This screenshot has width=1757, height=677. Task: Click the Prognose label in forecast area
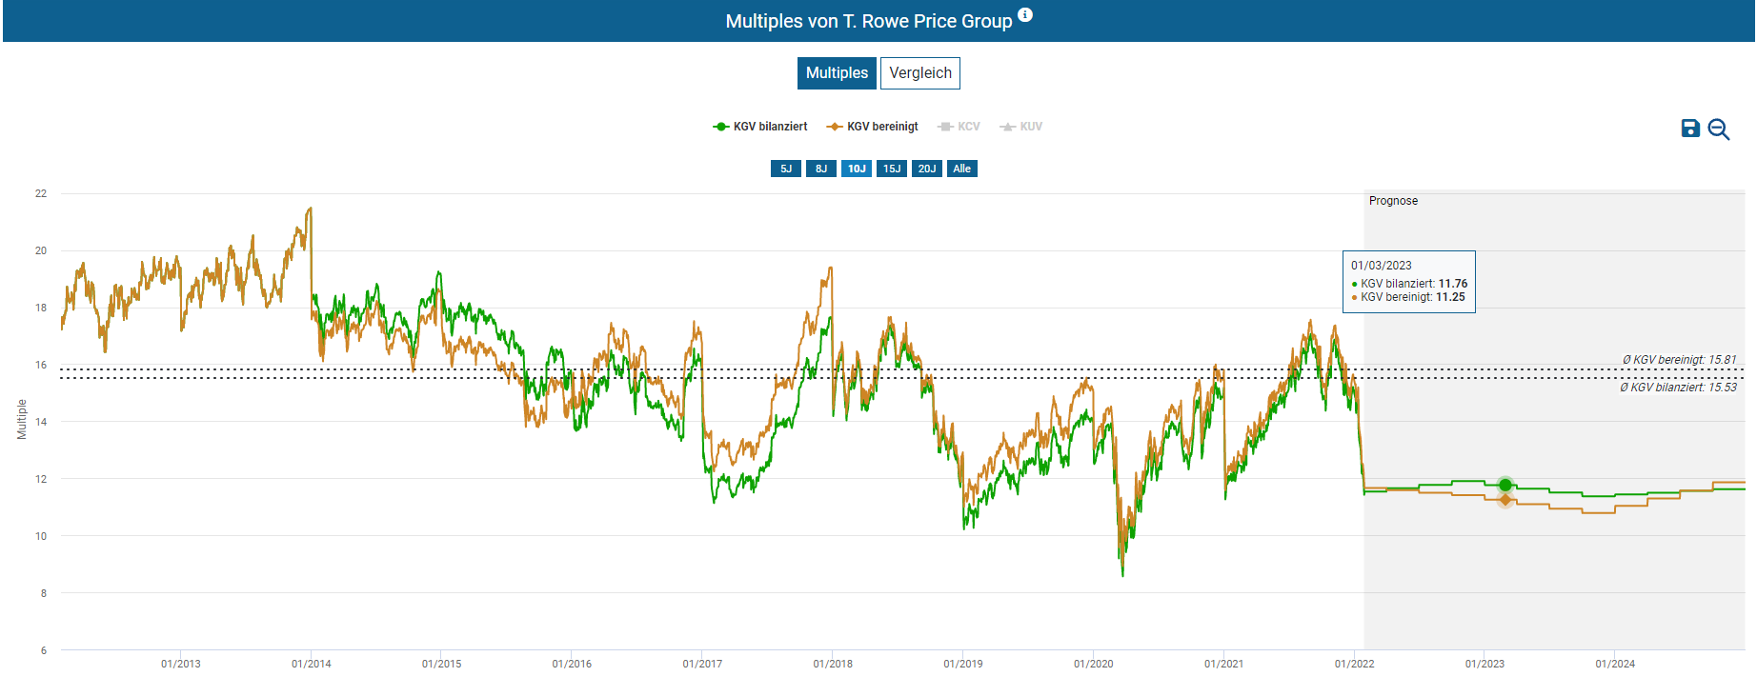(1393, 201)
